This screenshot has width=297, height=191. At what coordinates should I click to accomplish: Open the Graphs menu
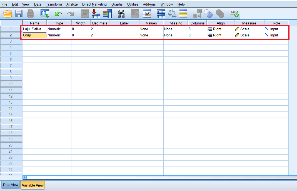117,4
